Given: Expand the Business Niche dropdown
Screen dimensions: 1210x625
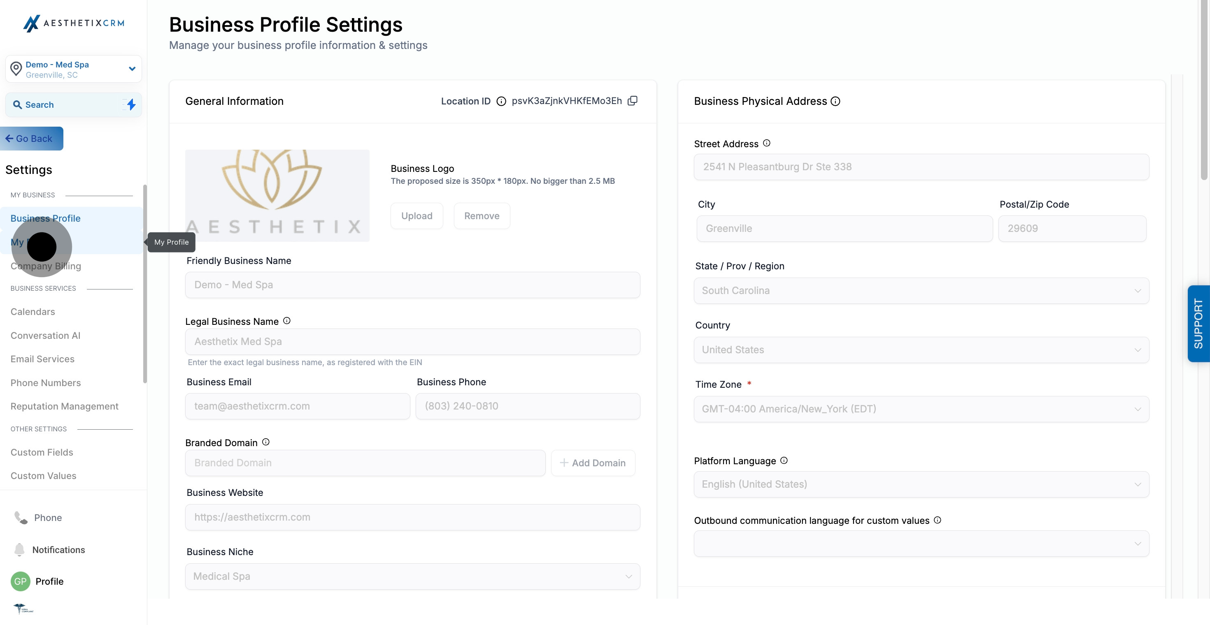Looking at the screenshot, I should 412,576.
